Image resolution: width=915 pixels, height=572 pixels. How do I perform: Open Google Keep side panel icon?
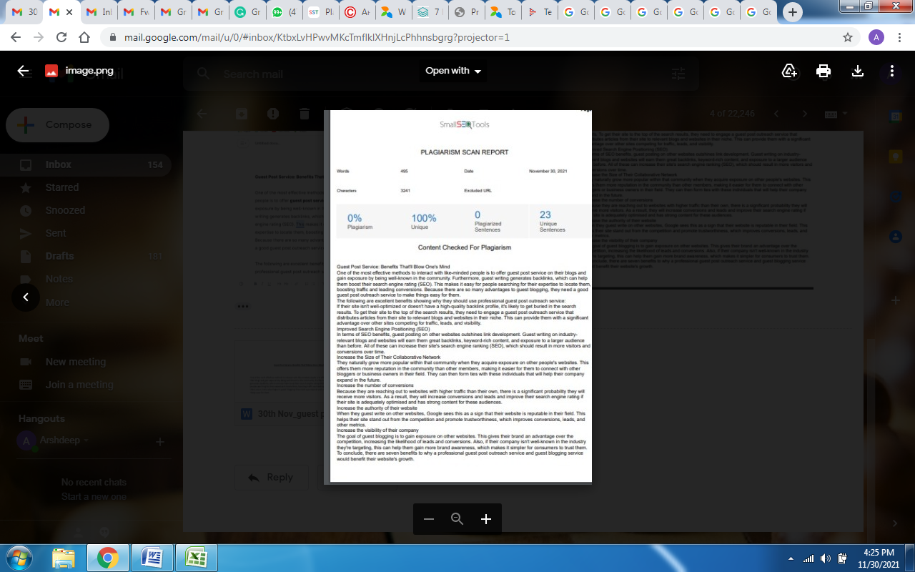point(895,155)
